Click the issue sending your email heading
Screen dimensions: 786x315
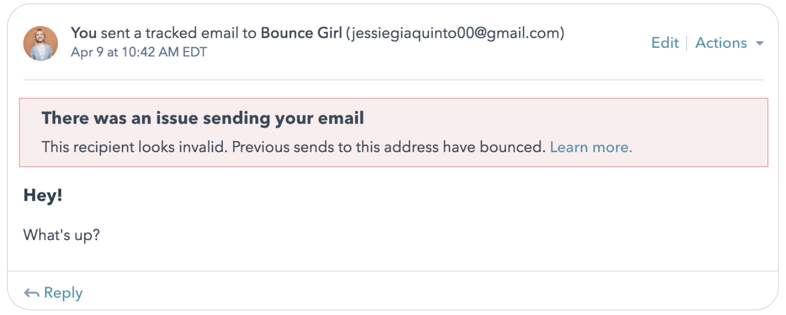click(203, 118)
